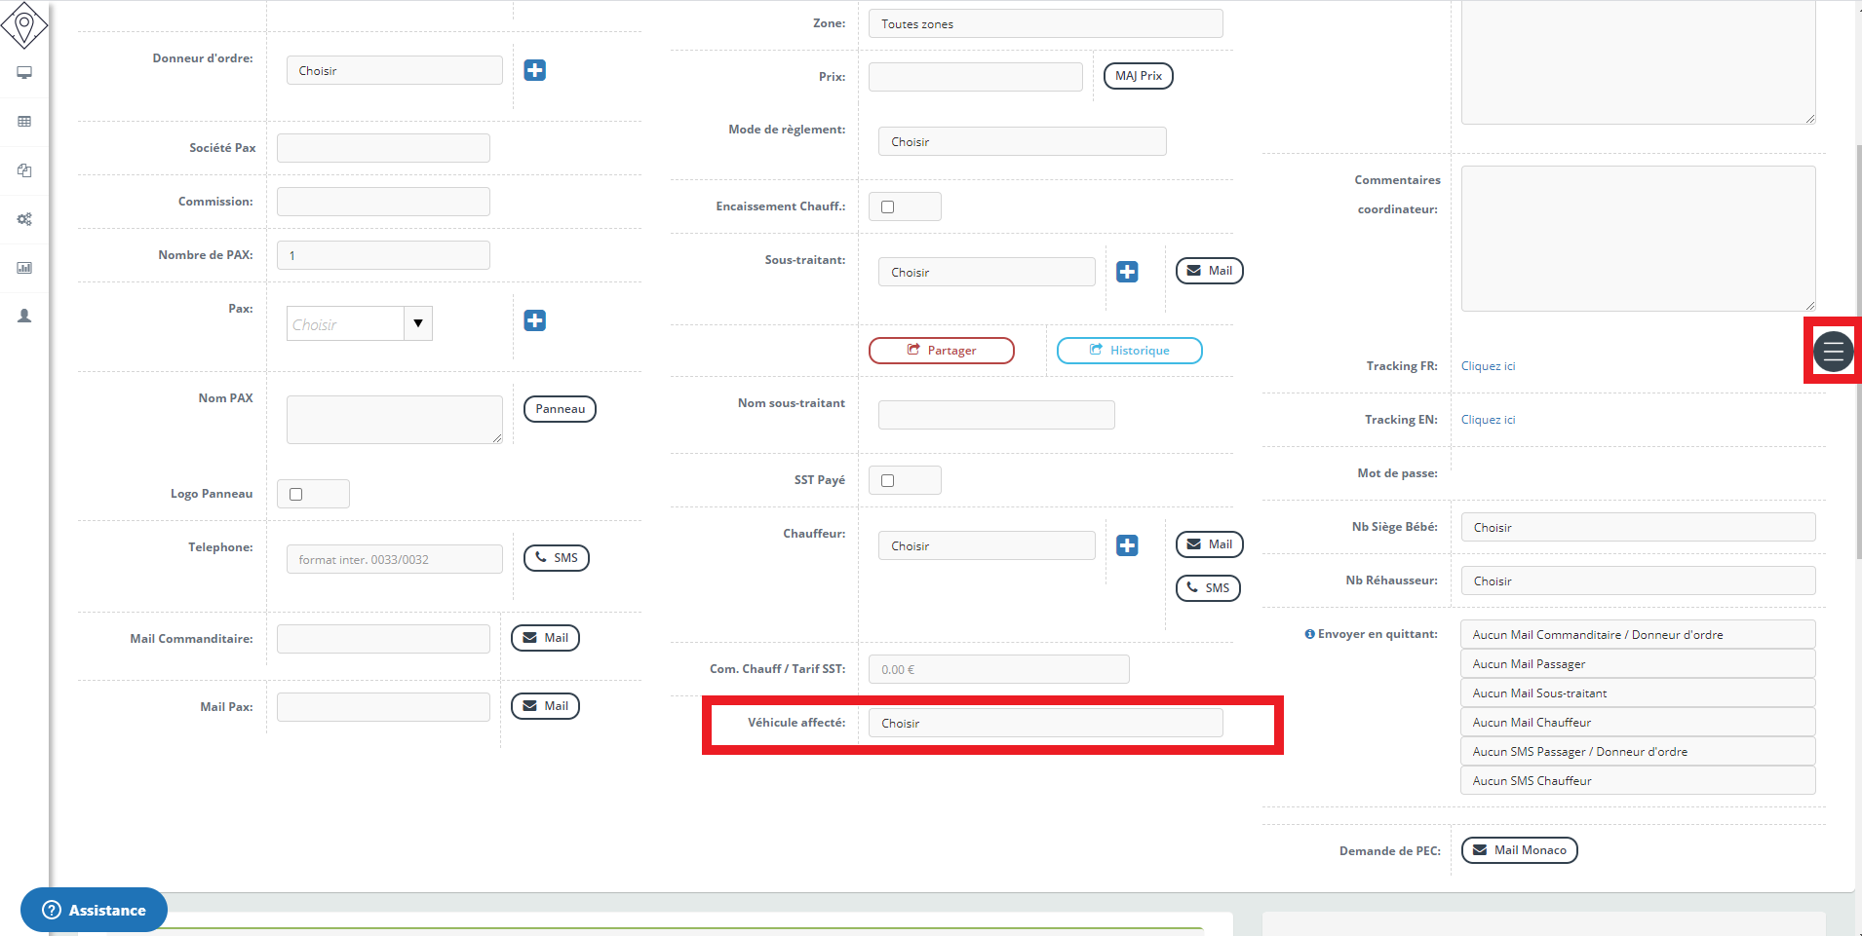Open the Véhicule affecté dropdown
1862x936 pixels.
pyautogui.click(x=1045, y=723)
